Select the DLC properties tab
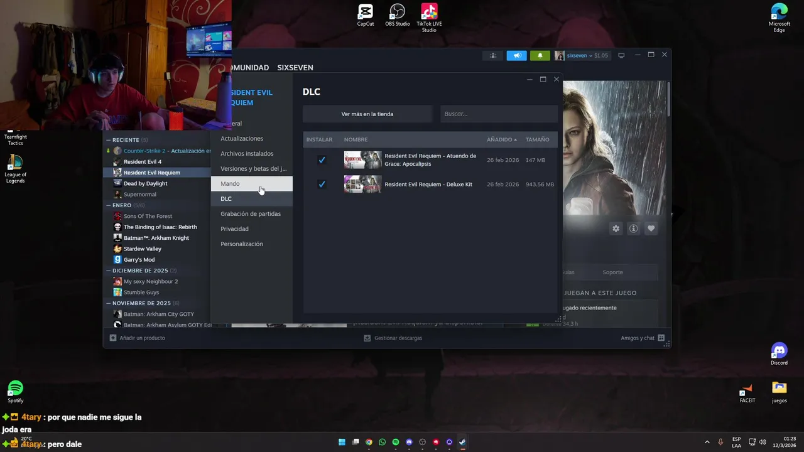 click(252, 198)
